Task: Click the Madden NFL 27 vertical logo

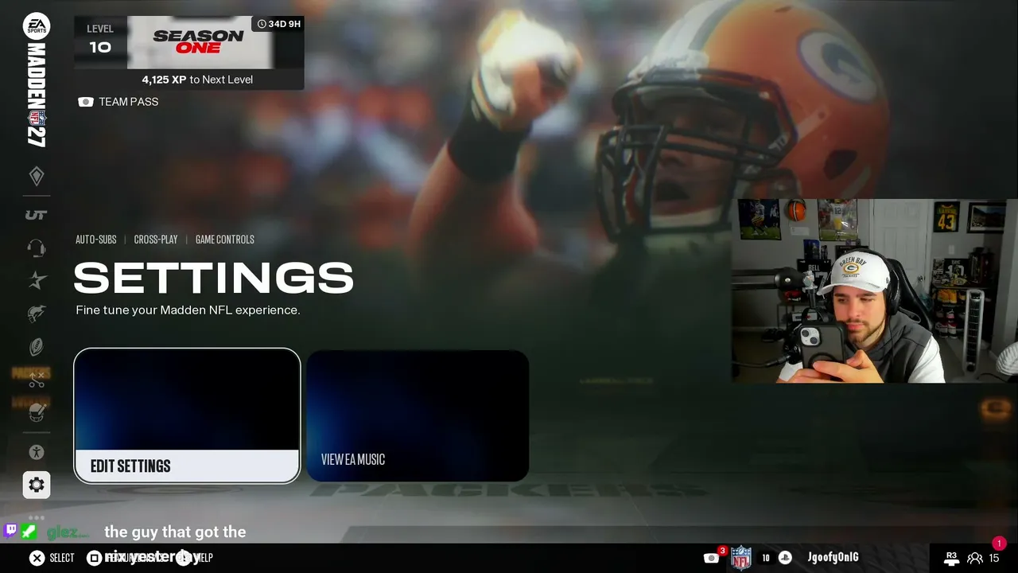Action: click(37, 95)
